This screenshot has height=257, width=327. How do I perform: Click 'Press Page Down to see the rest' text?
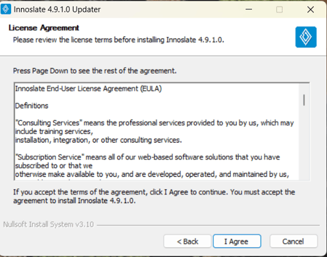tap(95, 71)
